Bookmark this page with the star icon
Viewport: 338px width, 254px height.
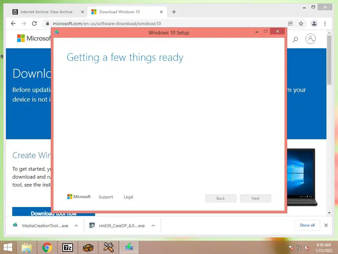pos(301,23)
